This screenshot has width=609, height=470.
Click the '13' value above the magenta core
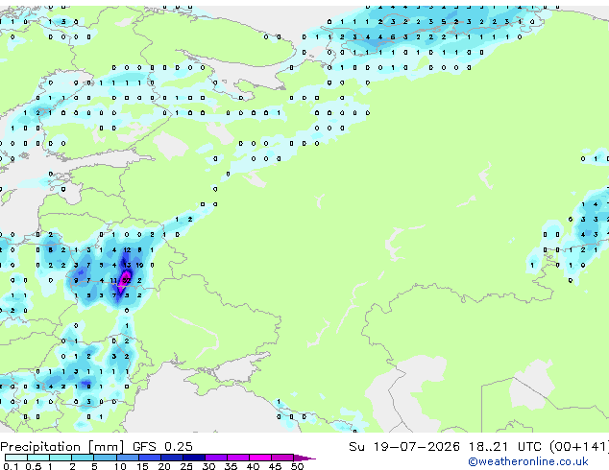coord(127,265)
